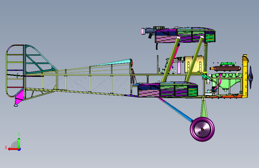This screenshot has width=259, height=168.
Task: Select the ammunition drum on the gun
Action: point(159,28)
